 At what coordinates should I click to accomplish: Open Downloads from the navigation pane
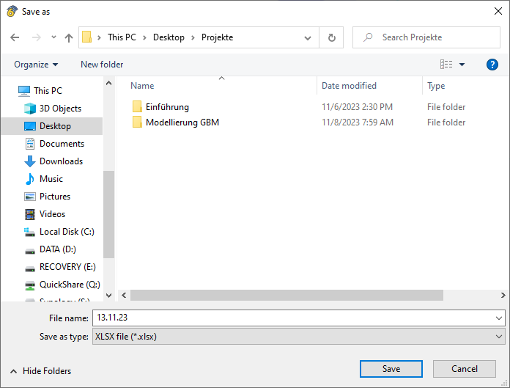(x=61, y=161)
